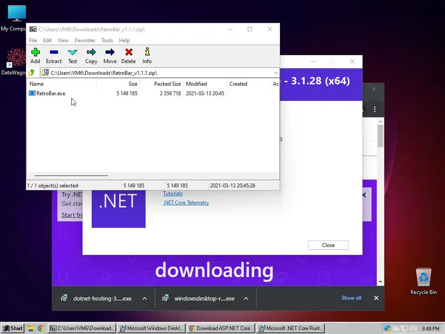Go up one folder level in 7-Zip
This screenshot has width=445, height=334.
32,73
